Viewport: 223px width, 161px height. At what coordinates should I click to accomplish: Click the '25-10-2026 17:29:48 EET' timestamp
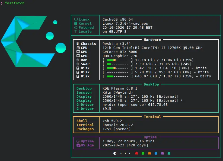(x=128, y=28)
